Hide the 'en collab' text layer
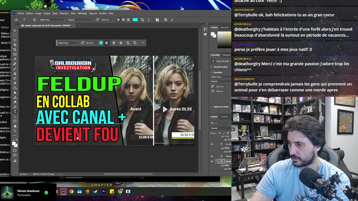This screenshot has width=358, height=201. coord(212,144)
